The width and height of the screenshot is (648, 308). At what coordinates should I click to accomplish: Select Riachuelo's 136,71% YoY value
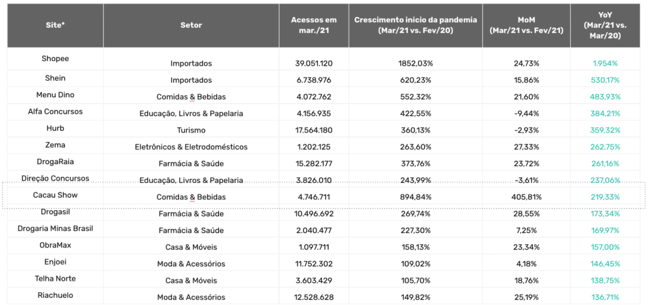click(605, 297)
